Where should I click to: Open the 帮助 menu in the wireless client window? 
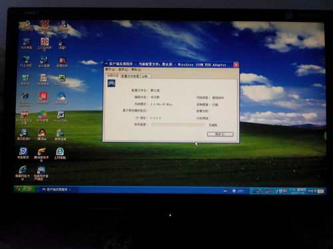point(136,70)
